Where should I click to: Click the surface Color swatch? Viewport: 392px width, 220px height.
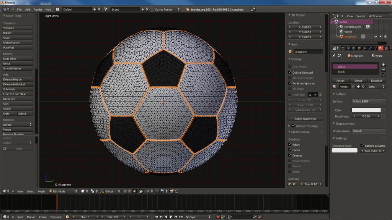point(366,110)
